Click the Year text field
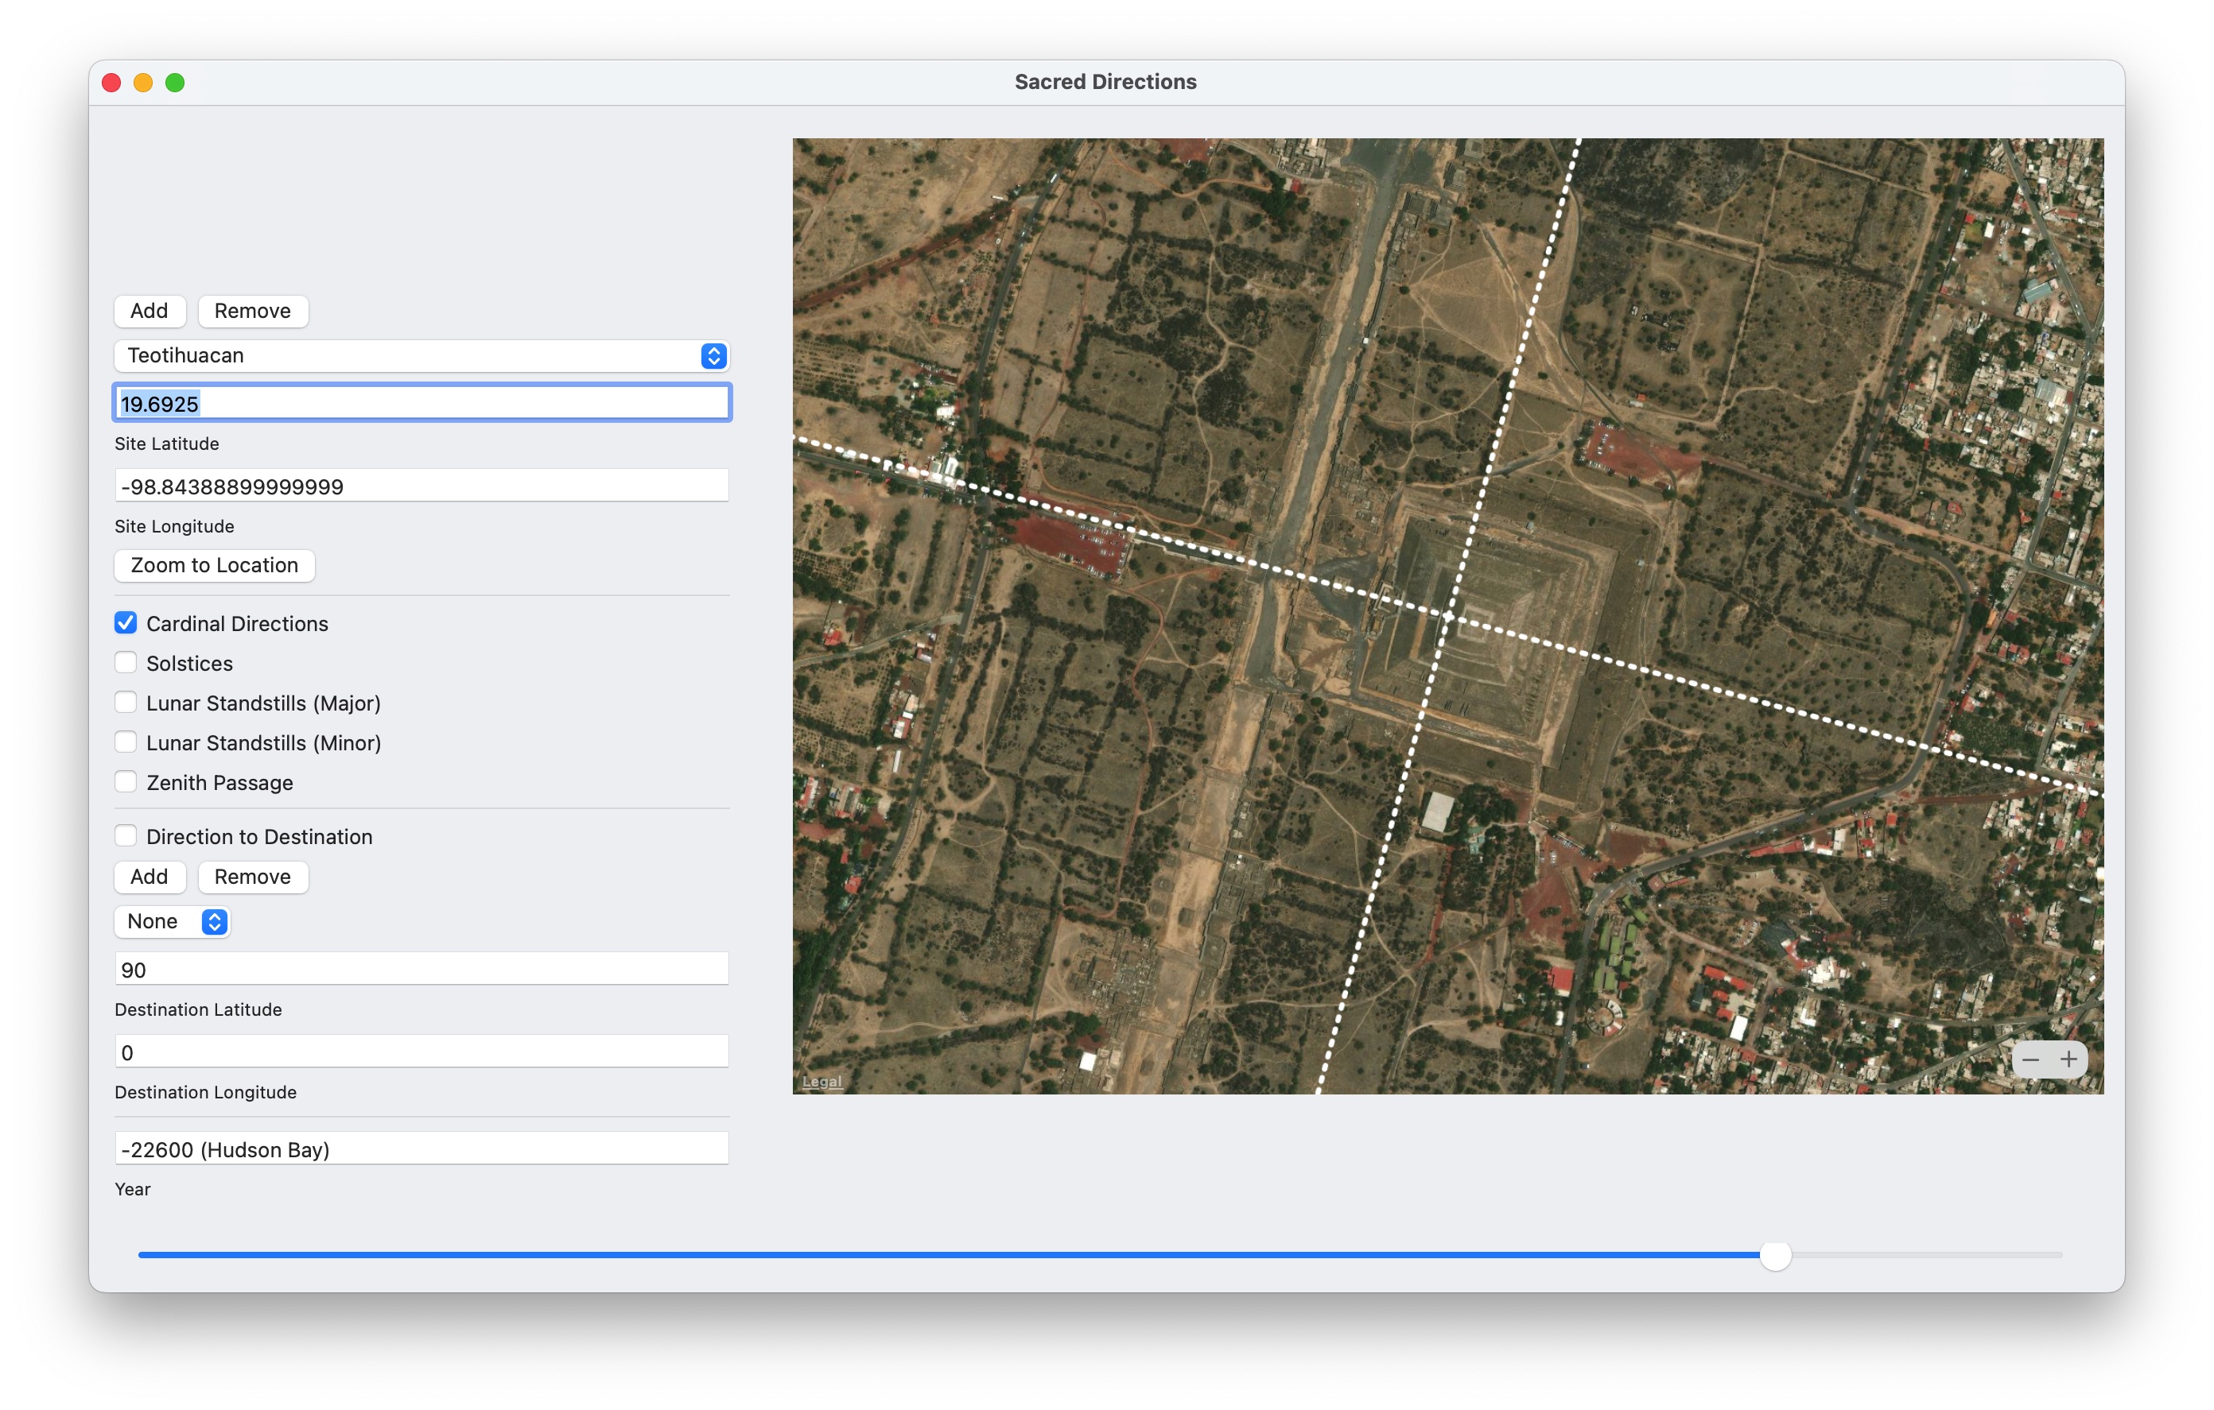Image resolution: width=2214 pixels, height=1410 pixels. click(x=421, y=1149)
